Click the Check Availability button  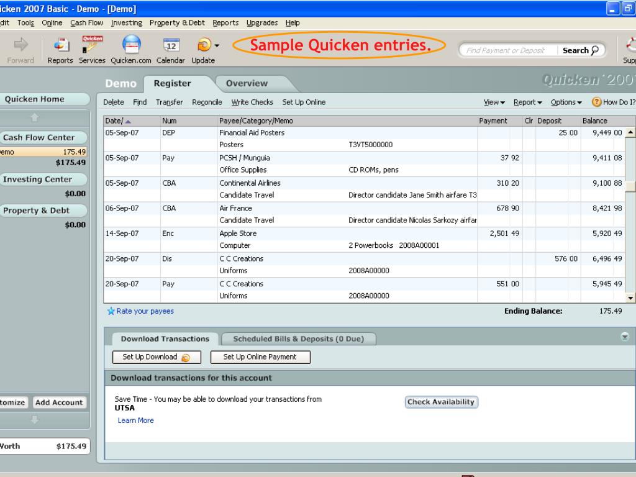[442, 402]
